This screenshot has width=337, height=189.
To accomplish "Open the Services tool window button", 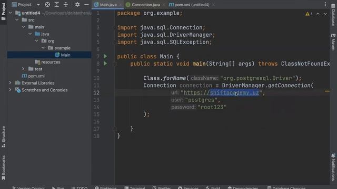I will [x=188, y=187].
